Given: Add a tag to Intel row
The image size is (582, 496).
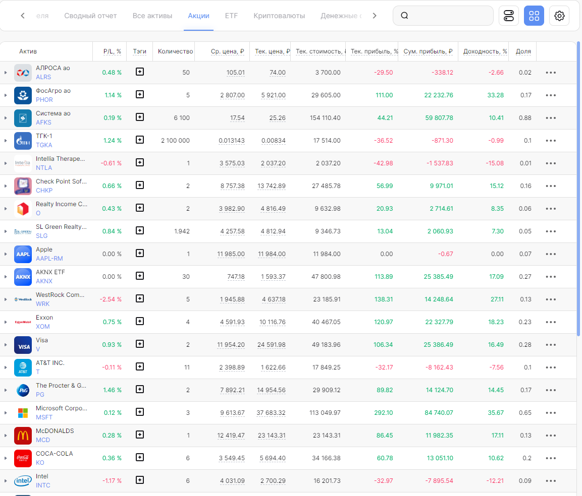Looking at the screenshot, I should (x=139, y=480).
